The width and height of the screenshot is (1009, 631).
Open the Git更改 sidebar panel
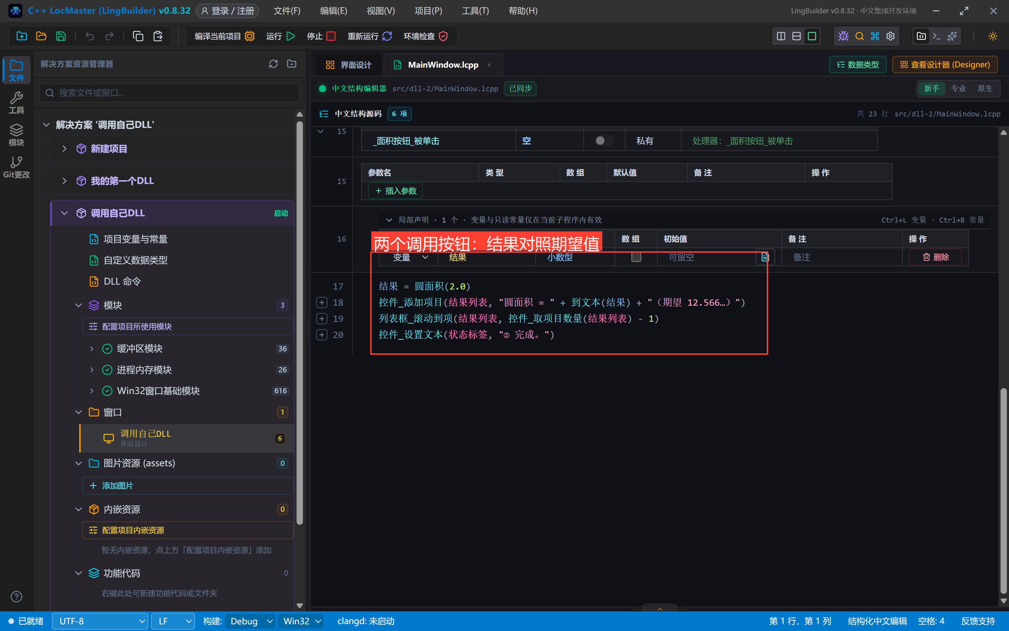pyautogui.click(x=16, y=167)
